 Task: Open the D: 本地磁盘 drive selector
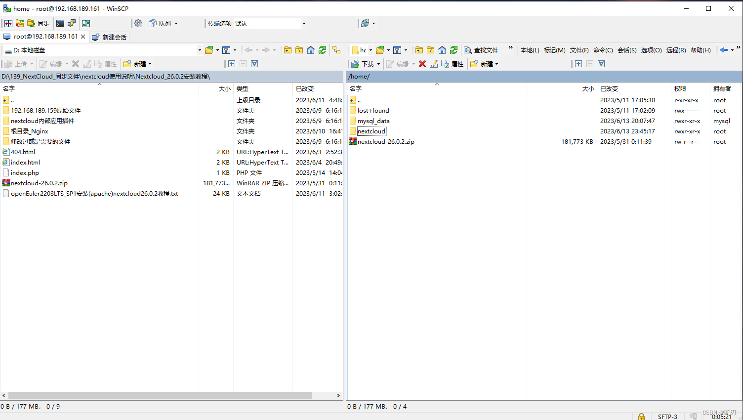[x=99, y=50]
